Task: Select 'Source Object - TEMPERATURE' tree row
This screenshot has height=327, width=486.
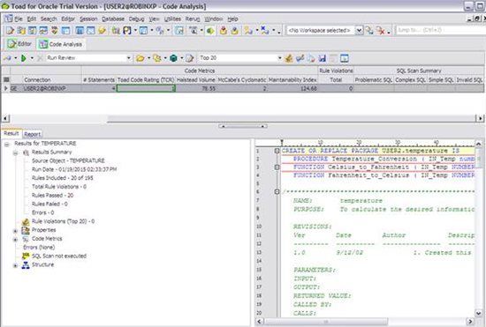Action: click(x=68, y=160)
